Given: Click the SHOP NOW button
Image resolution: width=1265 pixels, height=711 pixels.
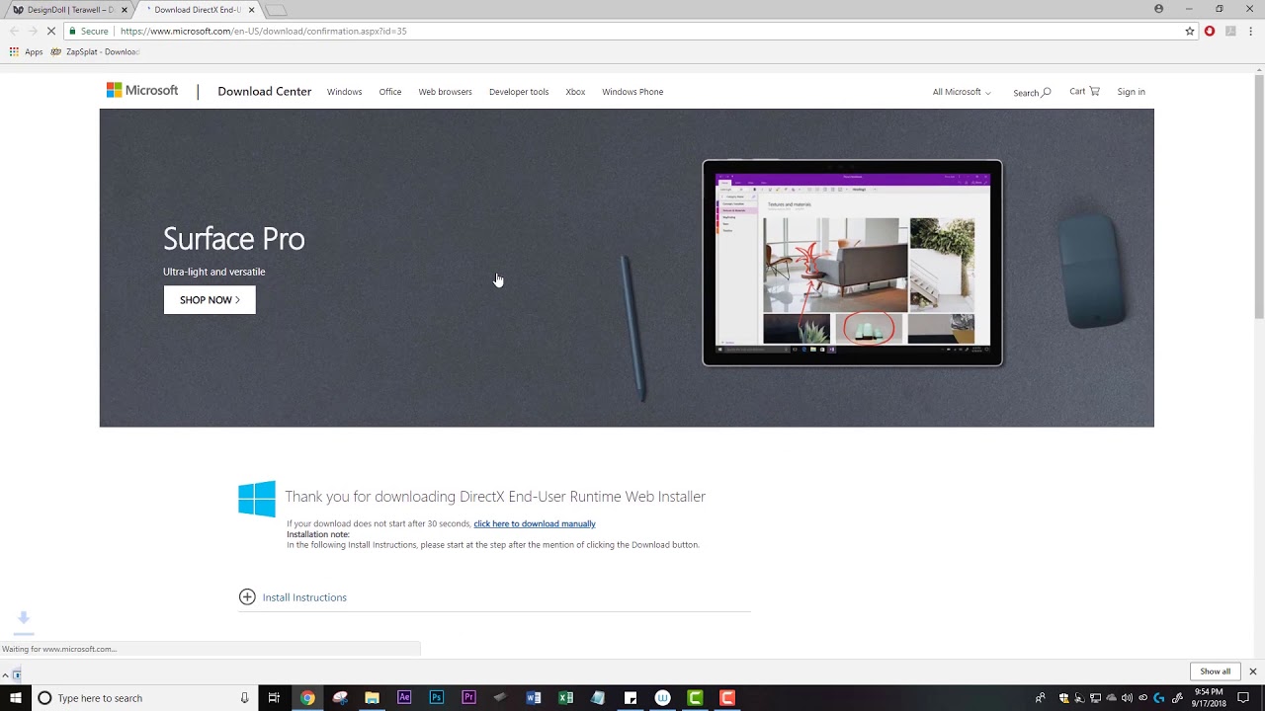Looking at the screenshot, I should click(x=210, y=299).
